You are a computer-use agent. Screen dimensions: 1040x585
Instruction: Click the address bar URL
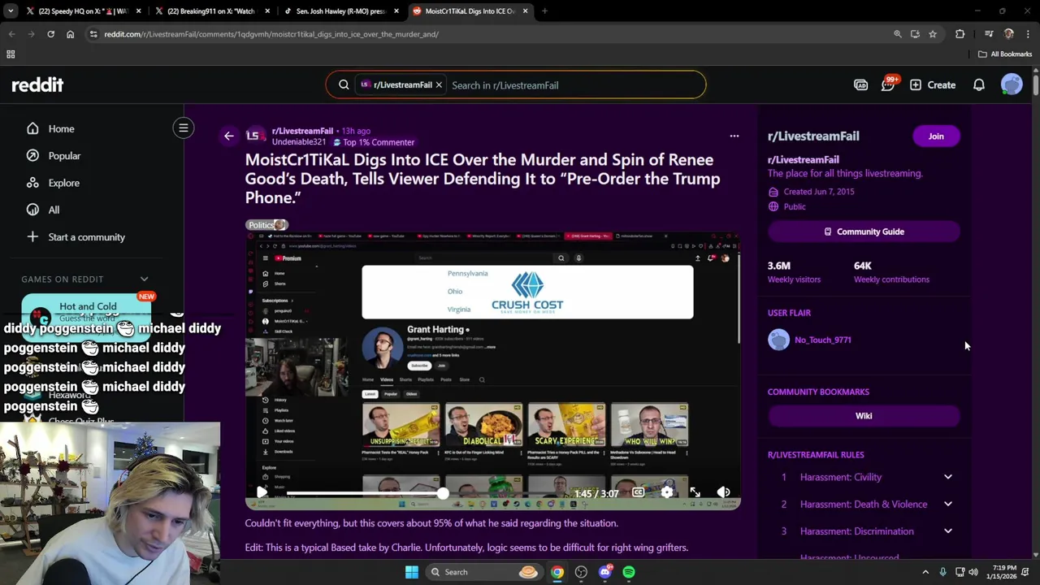click(271, 34)
